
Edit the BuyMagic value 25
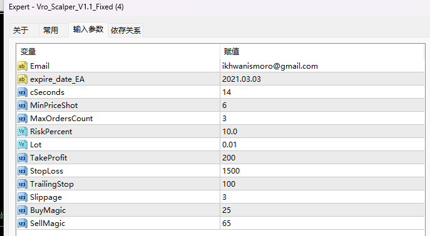pyautogui.click(x=322, y=210)
